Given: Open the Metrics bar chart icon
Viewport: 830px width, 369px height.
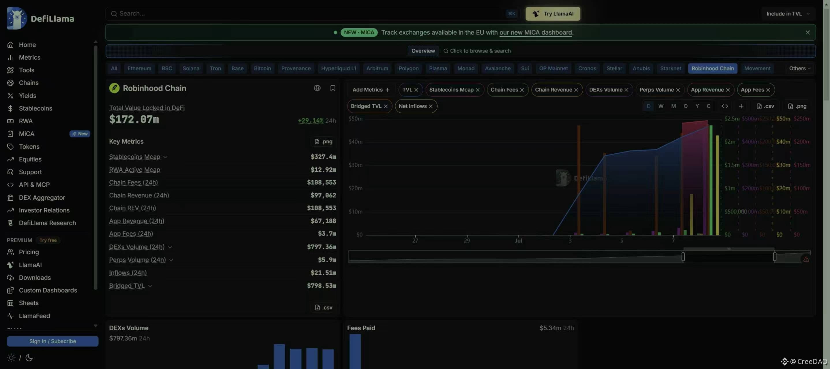Looking at the screenshot, I should [x=10, y=58].
